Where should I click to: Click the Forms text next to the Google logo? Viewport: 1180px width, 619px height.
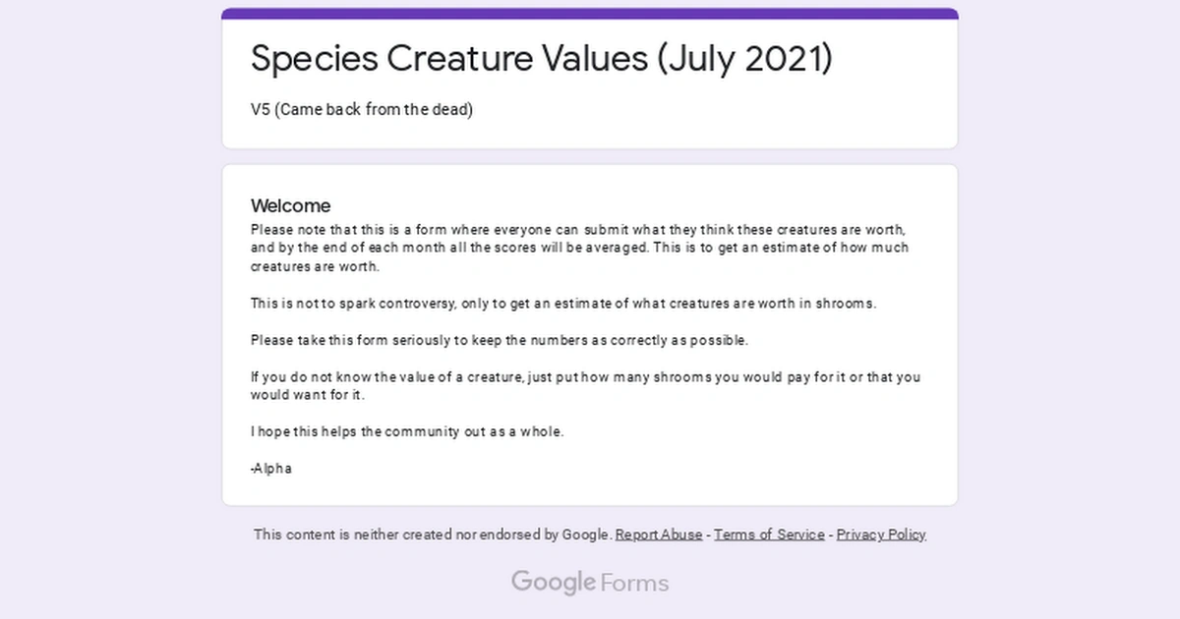point(633,582)
